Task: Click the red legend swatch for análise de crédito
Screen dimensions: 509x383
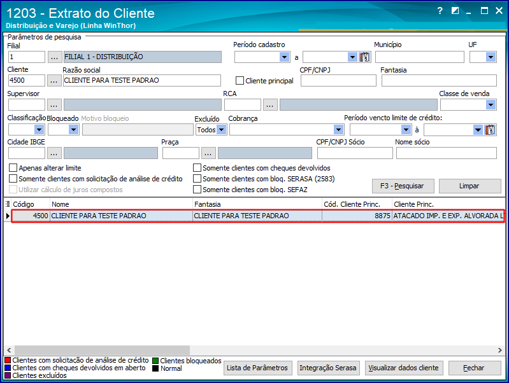Action: pyautogui.click(x=8, y=360)
